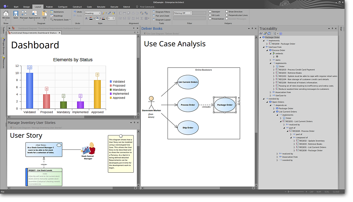Click the Undo arrow icon
The image size is (353, 202).
(75, 12)
